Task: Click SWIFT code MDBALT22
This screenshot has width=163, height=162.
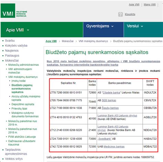Action: (x=150, y=147)
